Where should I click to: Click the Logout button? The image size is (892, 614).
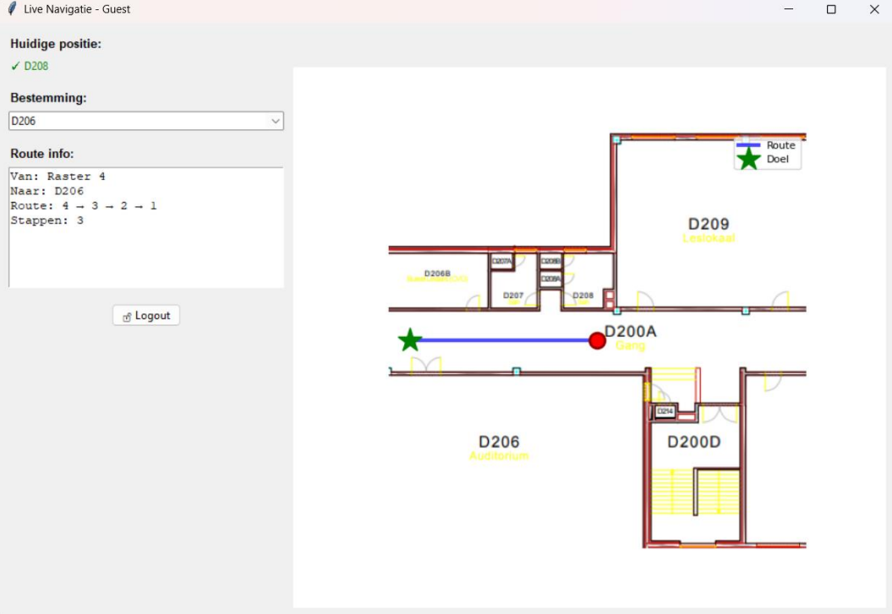pos(146,316)
